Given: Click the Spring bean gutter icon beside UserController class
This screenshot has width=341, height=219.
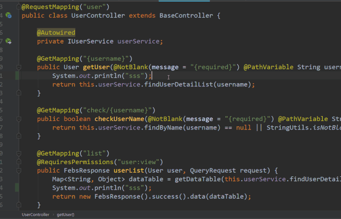Looking at the screenshot, I should pyautogui.click(x=9, y=15).
